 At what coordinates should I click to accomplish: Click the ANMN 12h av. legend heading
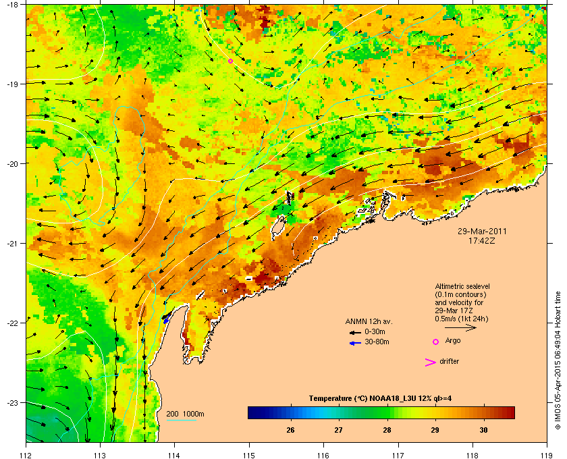369,321
